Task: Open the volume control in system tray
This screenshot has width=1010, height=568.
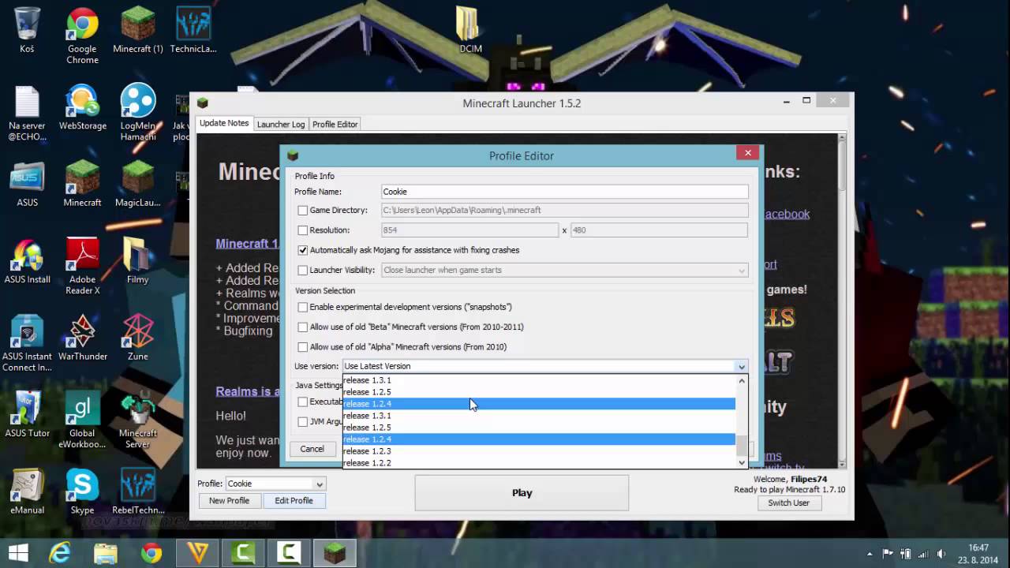Action: click(941, 554)
